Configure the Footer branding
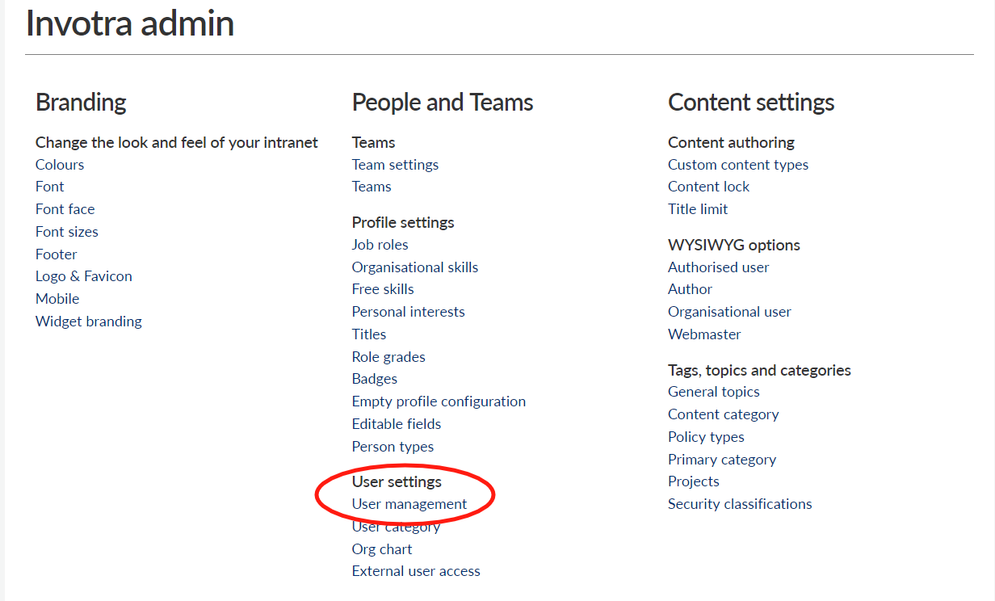 click(x=56, y=254)
